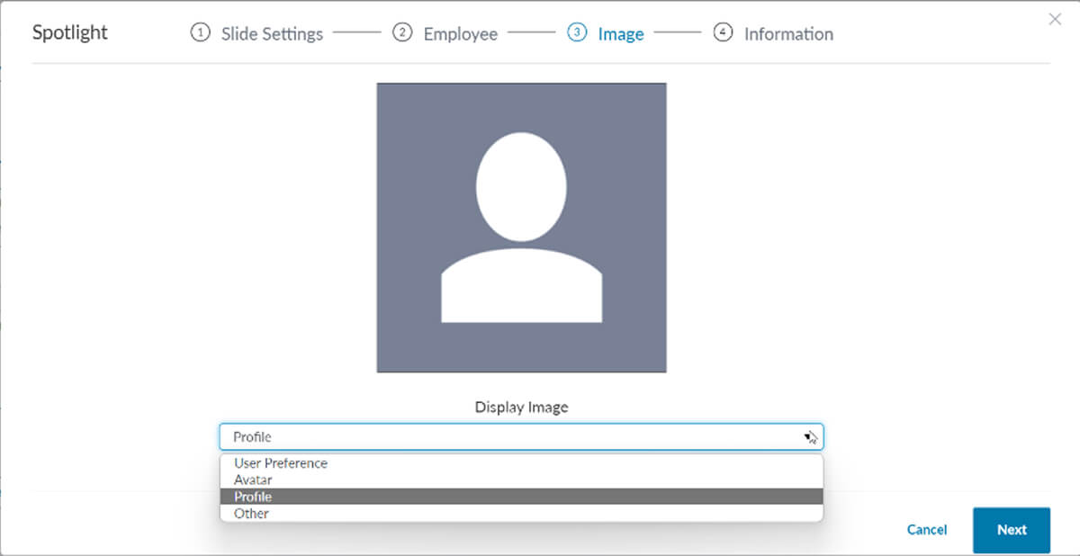Image resolution: width=1080 pixels, height=556 pixels.
Task: Click the active step 3 circle icon
Action: (x=576, y=33)
